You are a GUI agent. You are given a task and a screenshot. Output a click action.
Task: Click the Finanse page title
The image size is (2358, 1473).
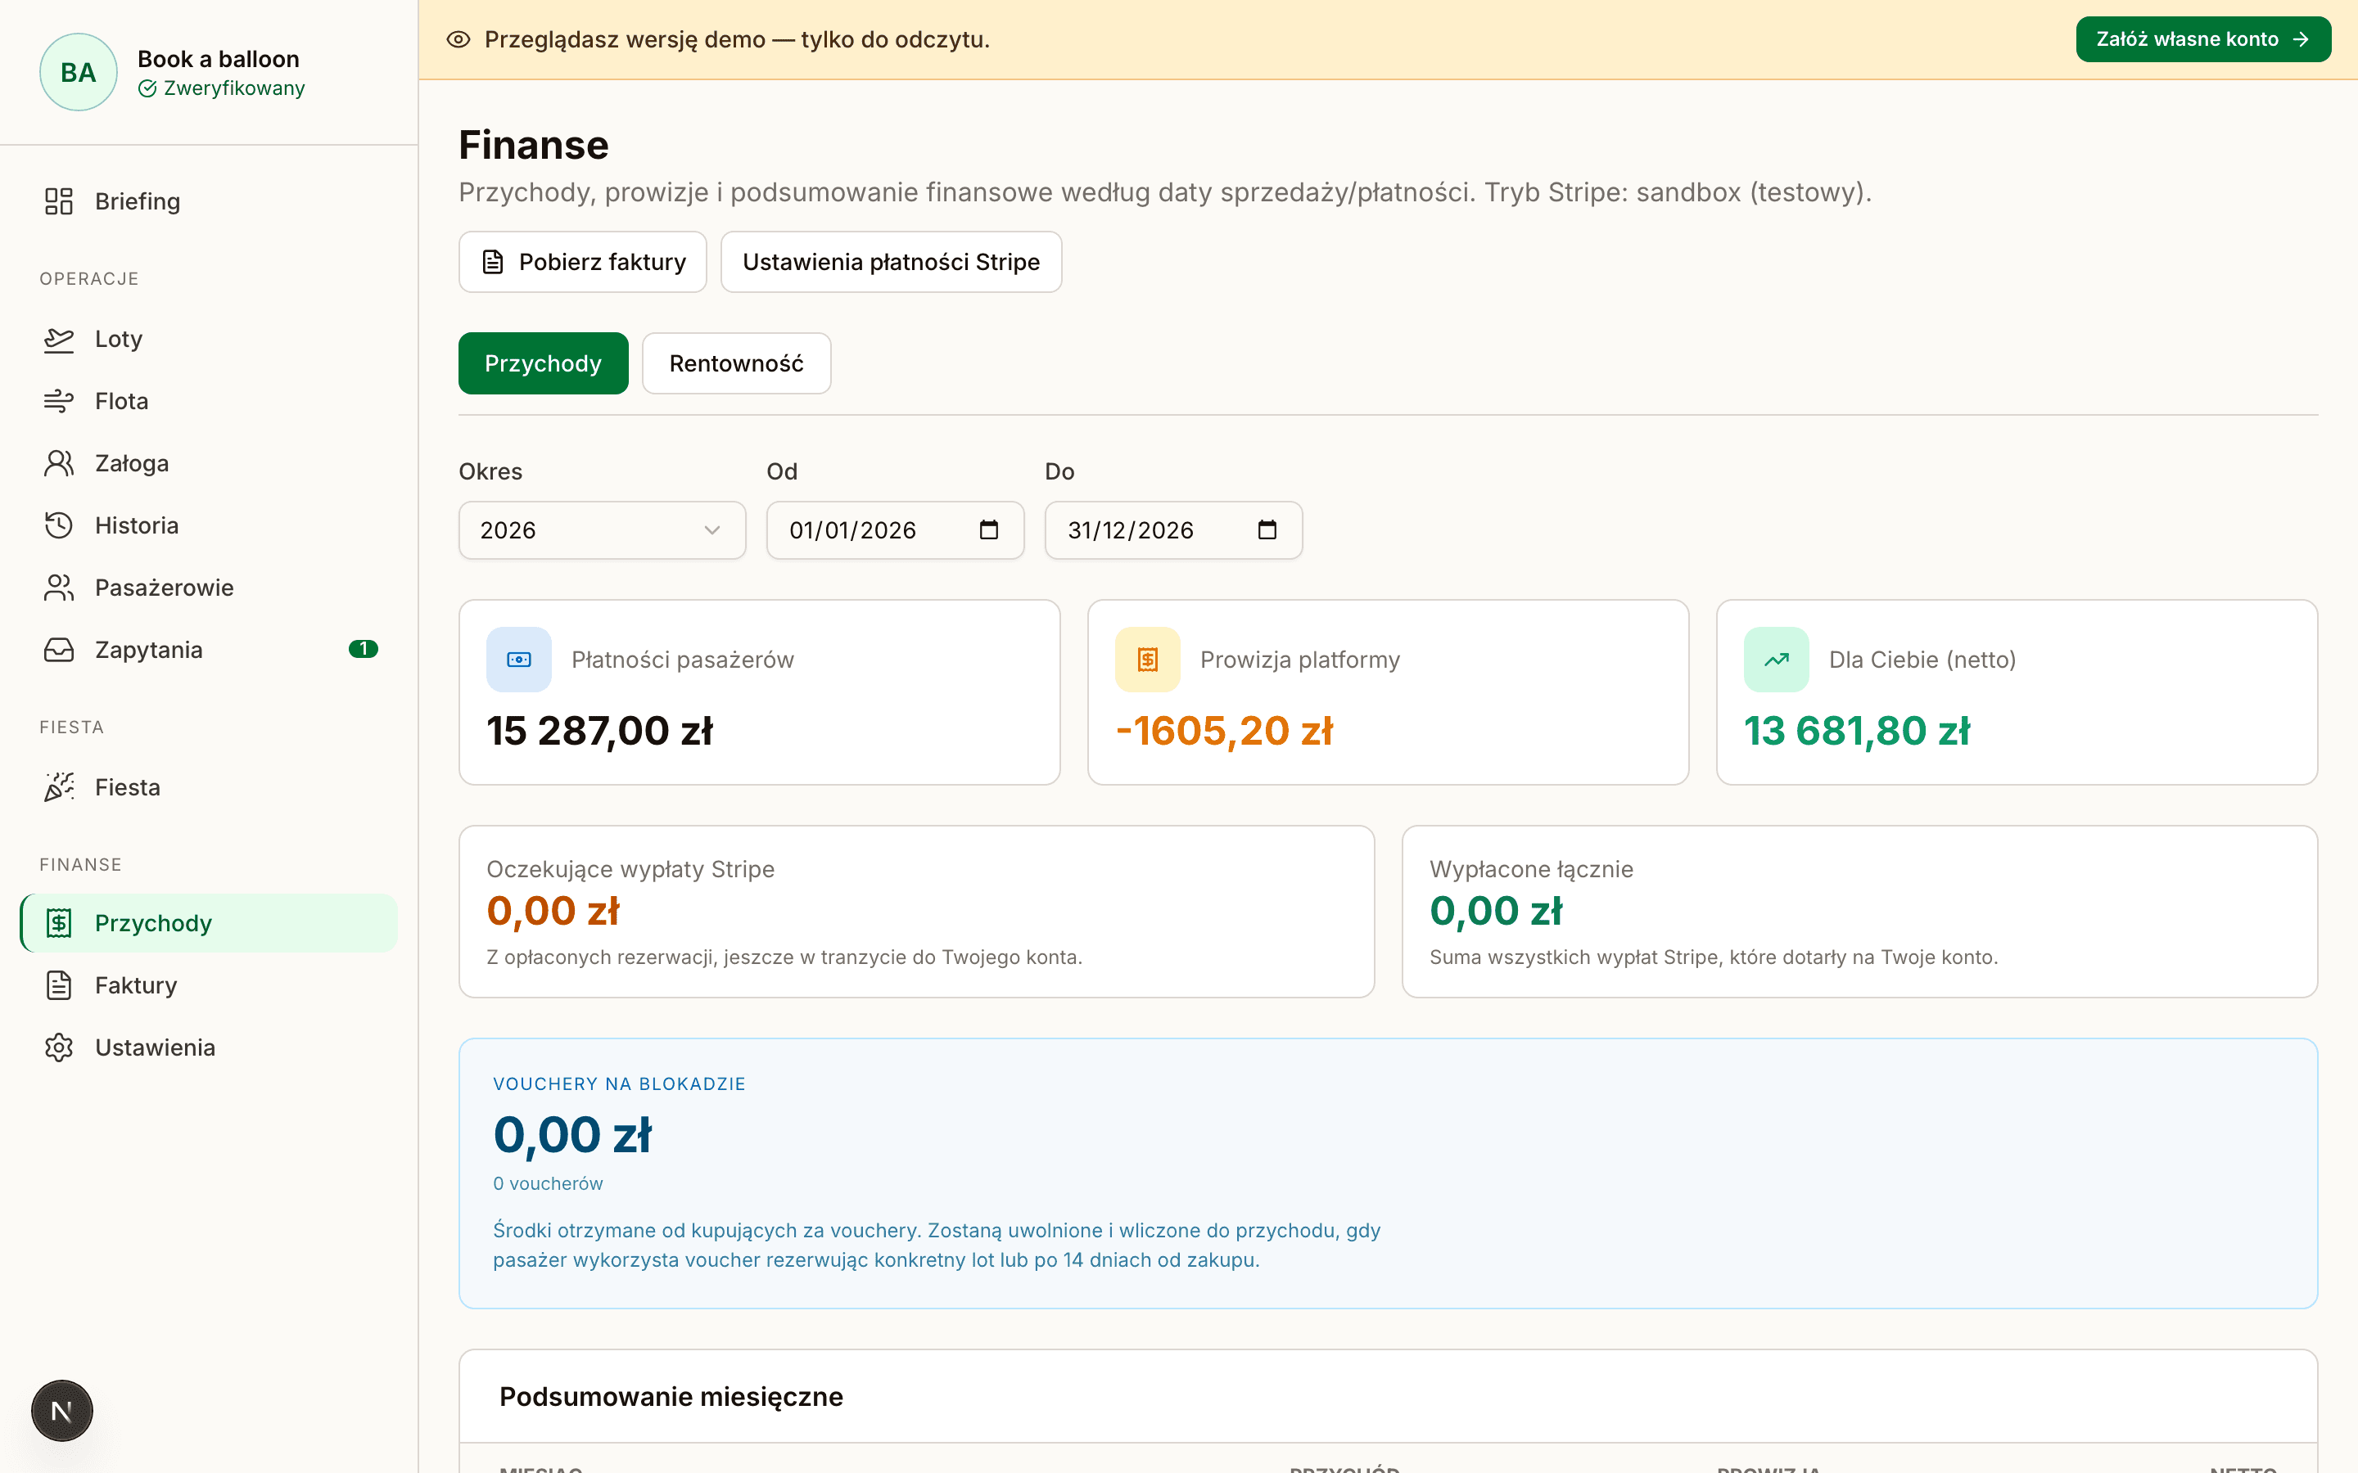pyautogui.click(x=533, y=144)
